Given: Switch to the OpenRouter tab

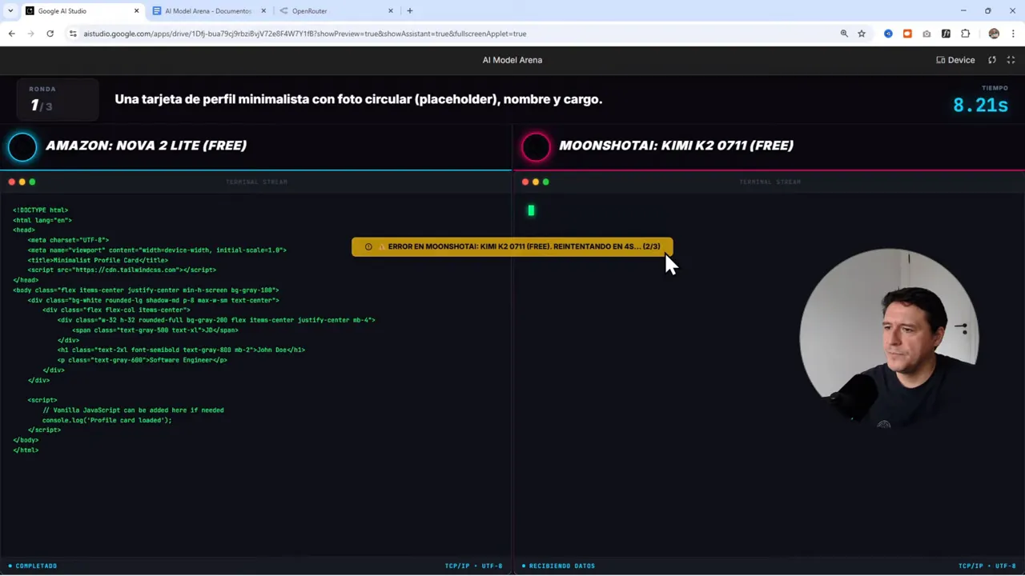Looking at the screenshot, I should pos(309,10).
